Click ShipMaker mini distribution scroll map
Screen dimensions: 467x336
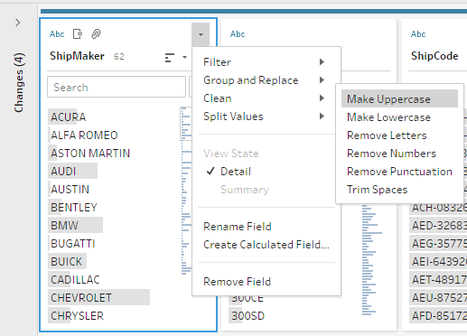click(x=186, y=191)
